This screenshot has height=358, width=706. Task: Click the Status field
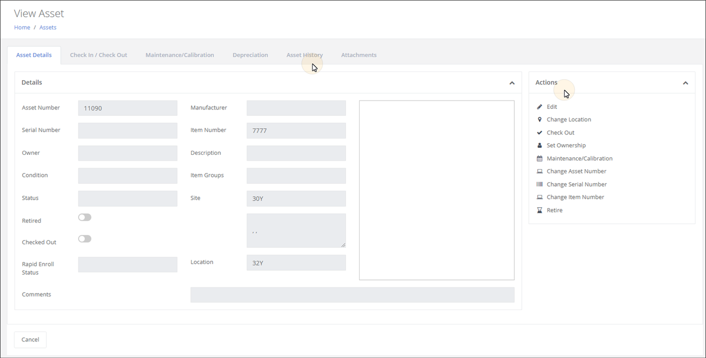(x=128, y=199)
